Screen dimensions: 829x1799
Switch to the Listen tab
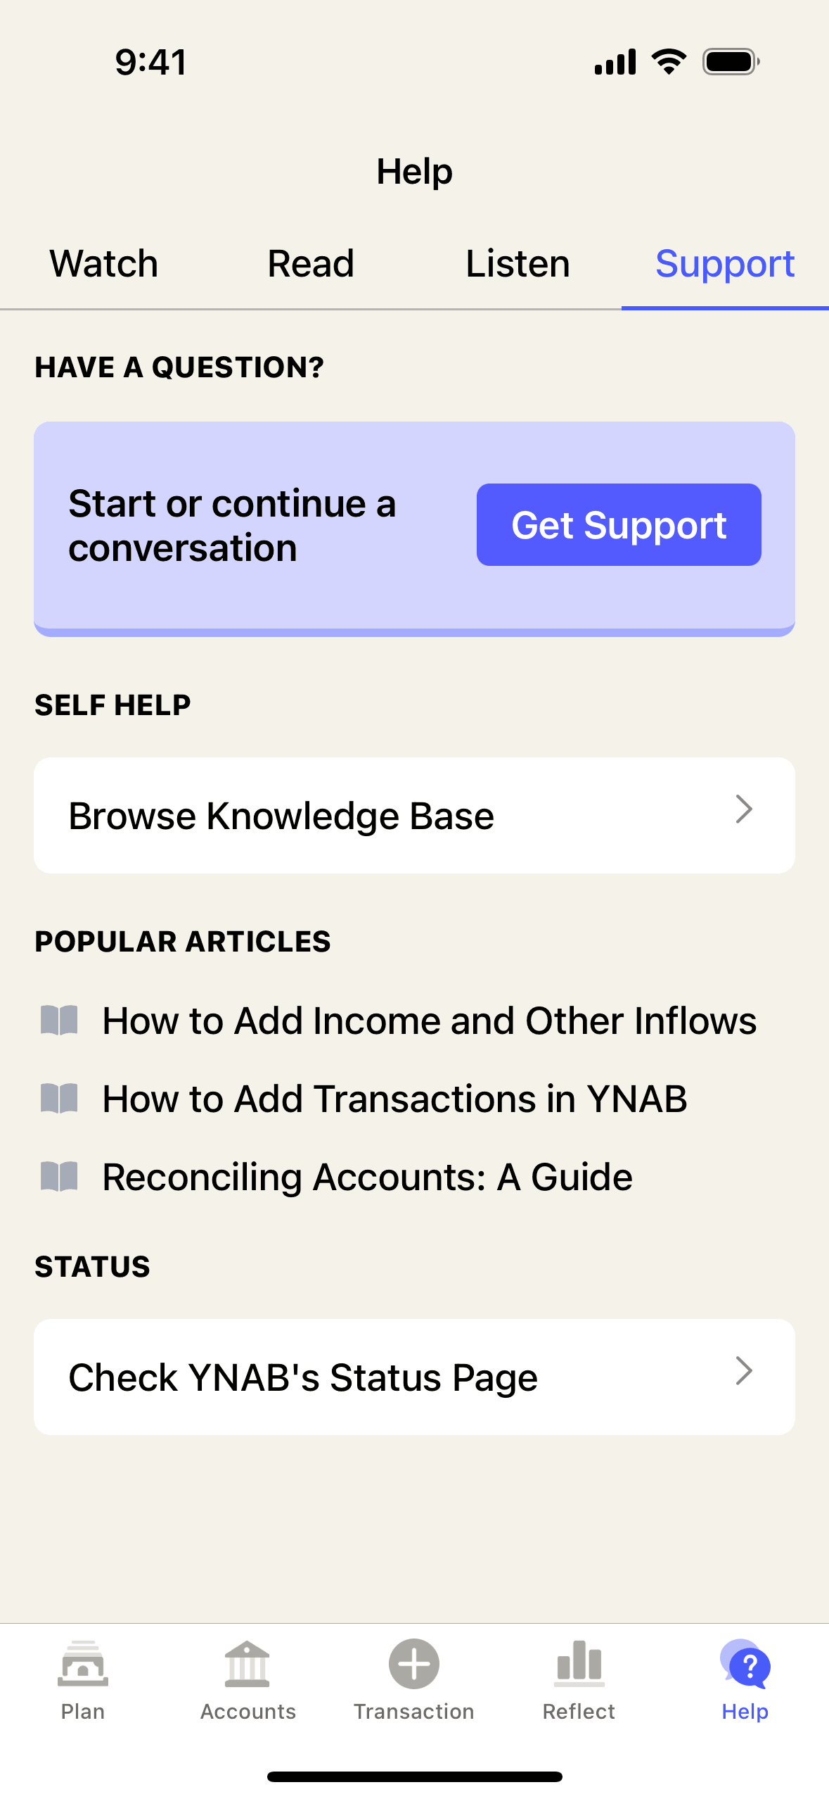pos(518,264)
